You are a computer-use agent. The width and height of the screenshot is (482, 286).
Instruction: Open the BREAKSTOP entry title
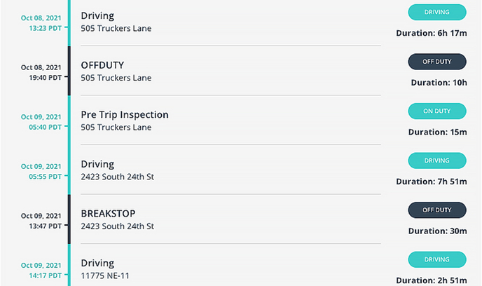pyautogui.click(x=108, y=213)
